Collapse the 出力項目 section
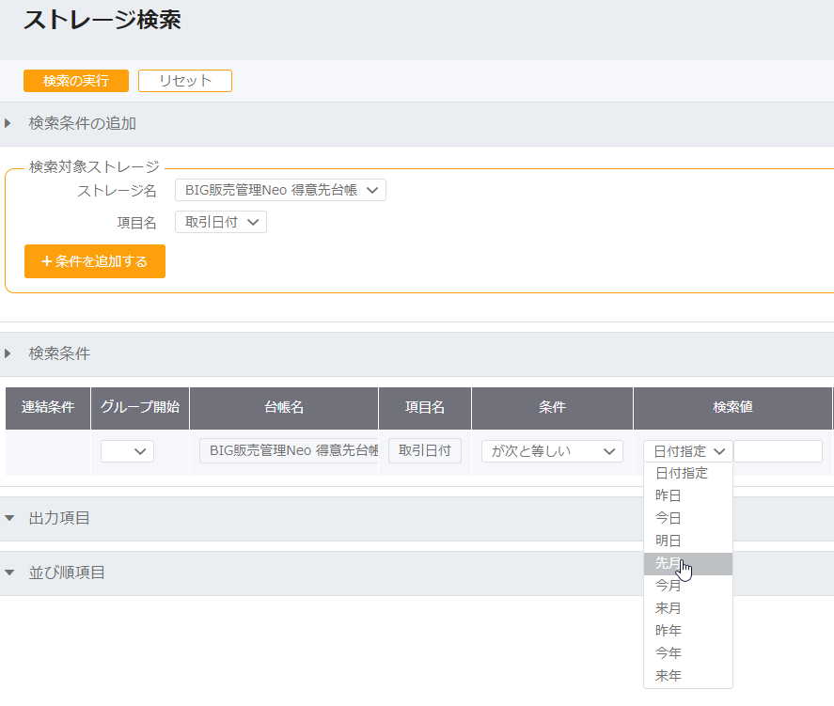Screen dimensions: 834x706 [60, 519]
